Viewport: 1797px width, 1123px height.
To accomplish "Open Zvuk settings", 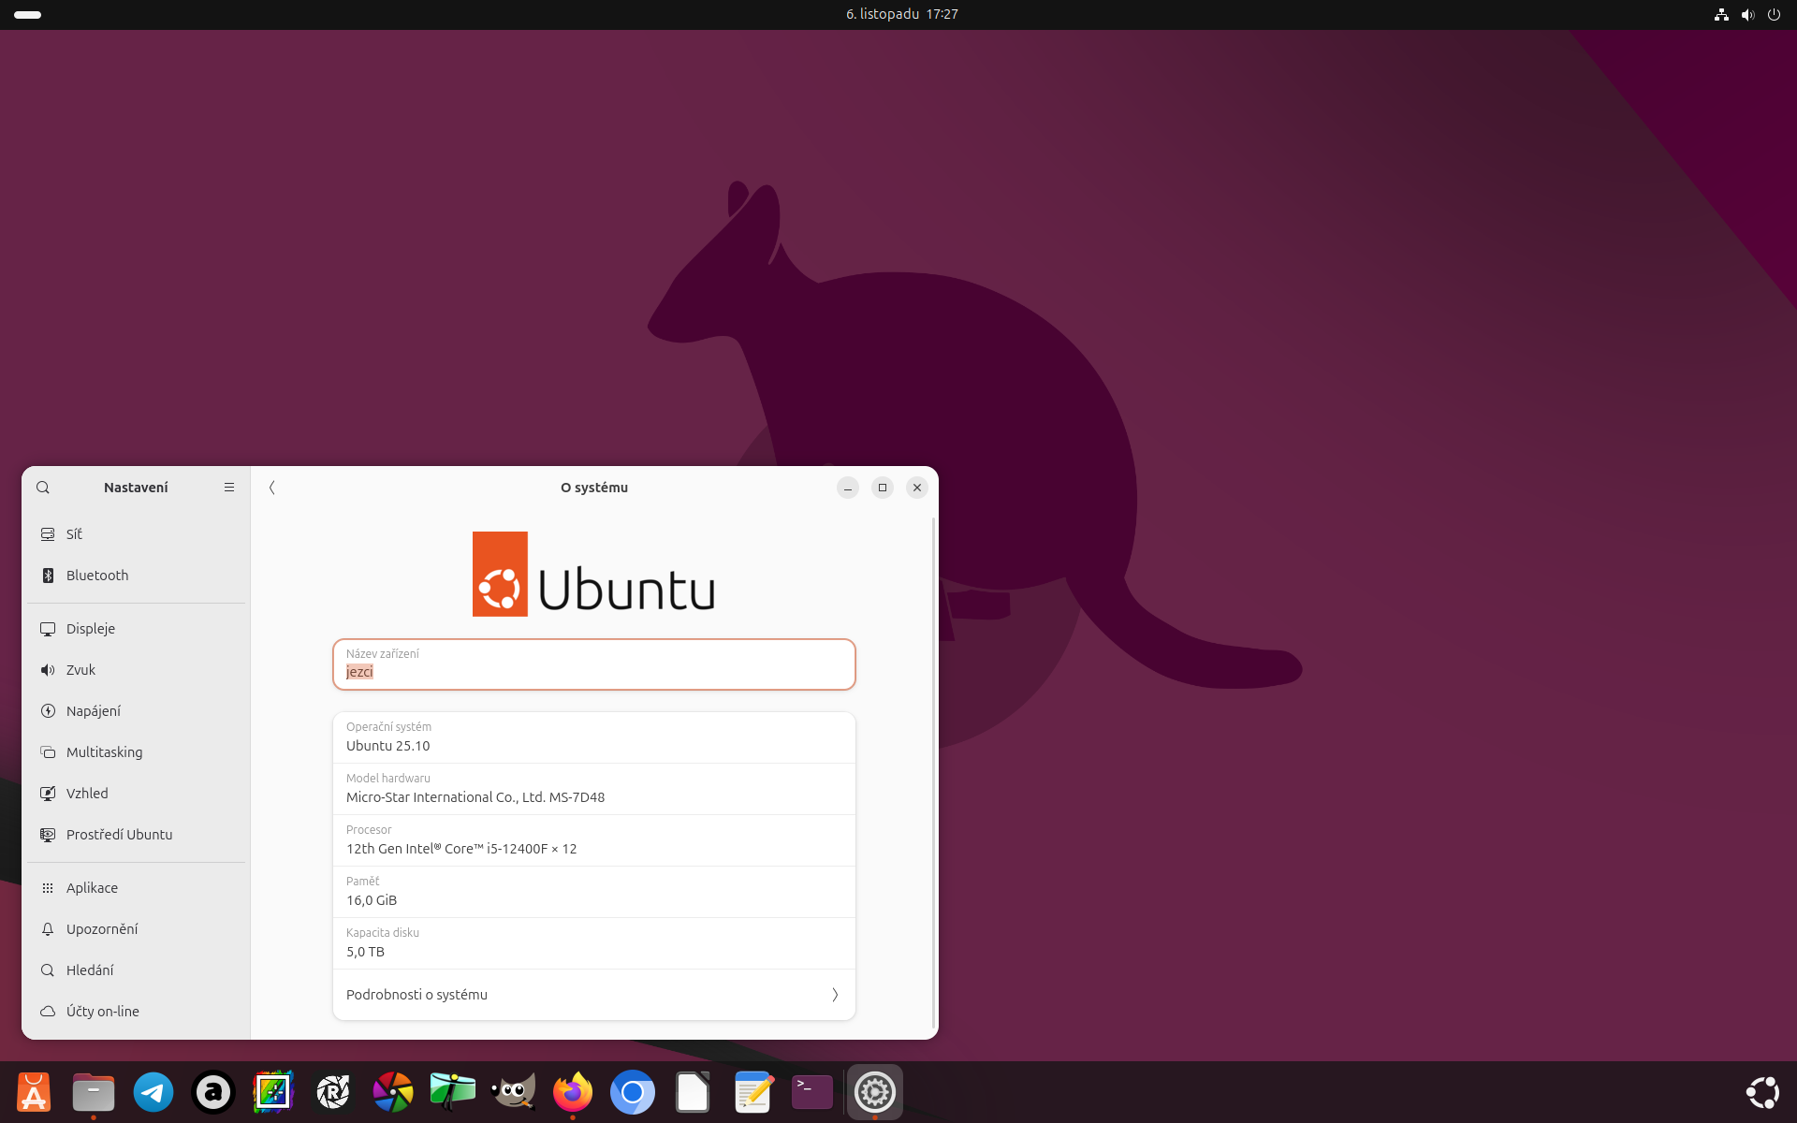I will [x=137, y=670].
